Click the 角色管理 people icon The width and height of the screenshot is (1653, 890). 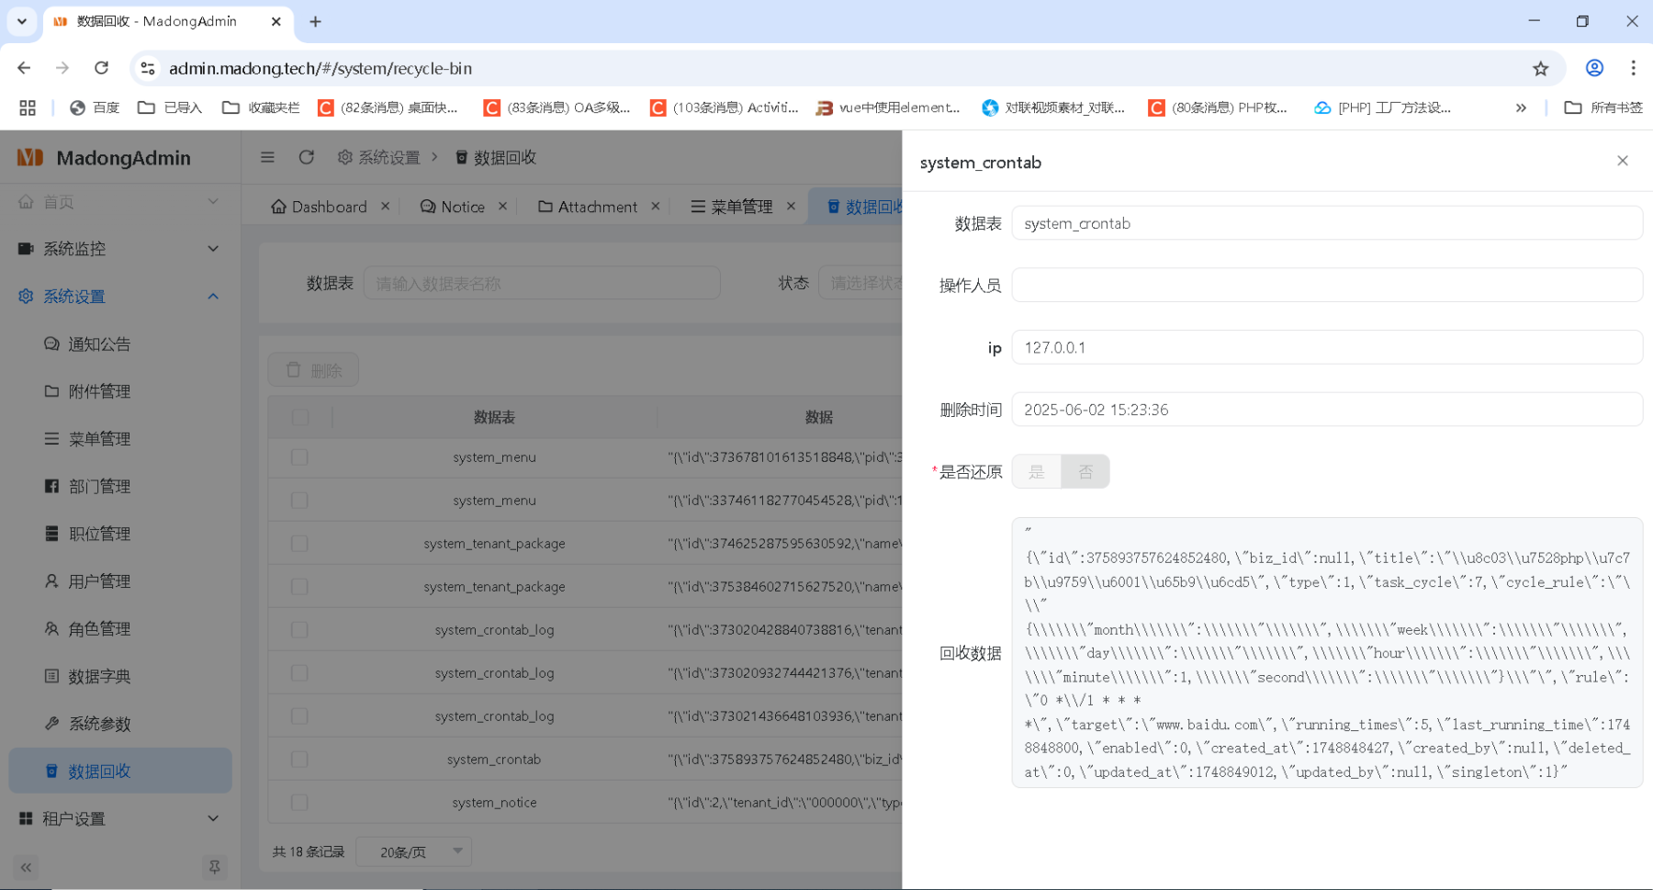(x=51, y=628)
